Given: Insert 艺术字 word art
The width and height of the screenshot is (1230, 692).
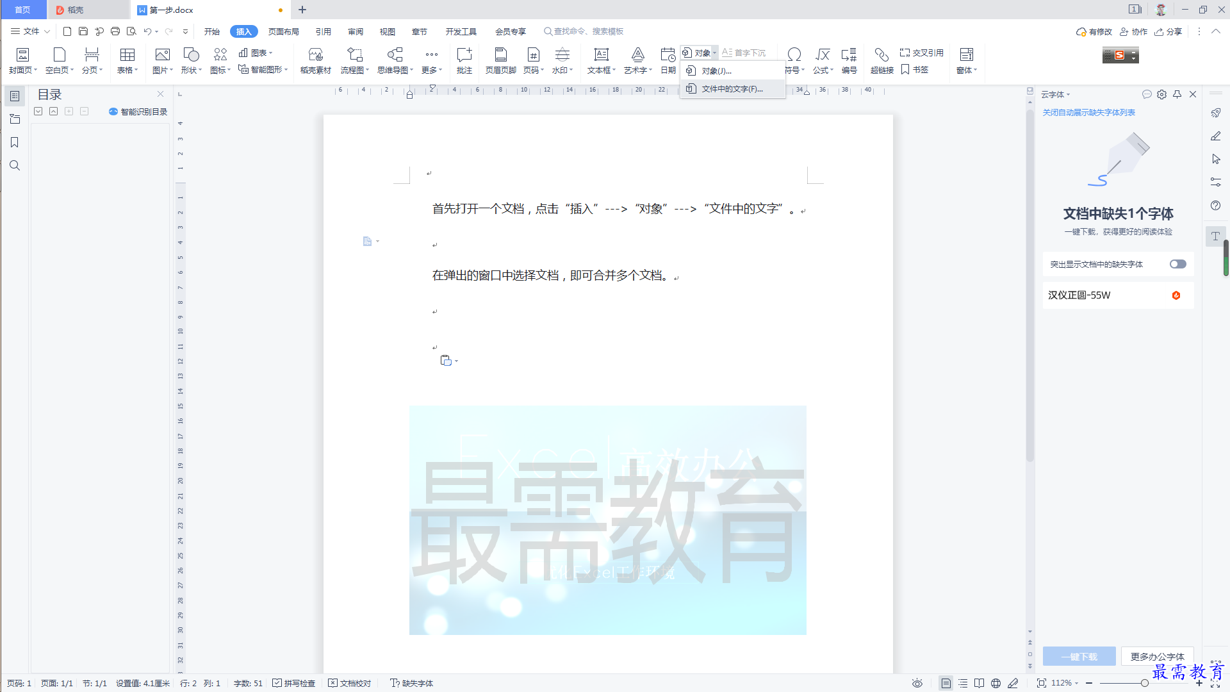Looking at the screenshot, I should (x=637, y=61).
